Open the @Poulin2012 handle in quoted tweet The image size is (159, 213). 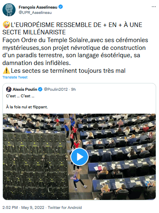click(56, 90)
